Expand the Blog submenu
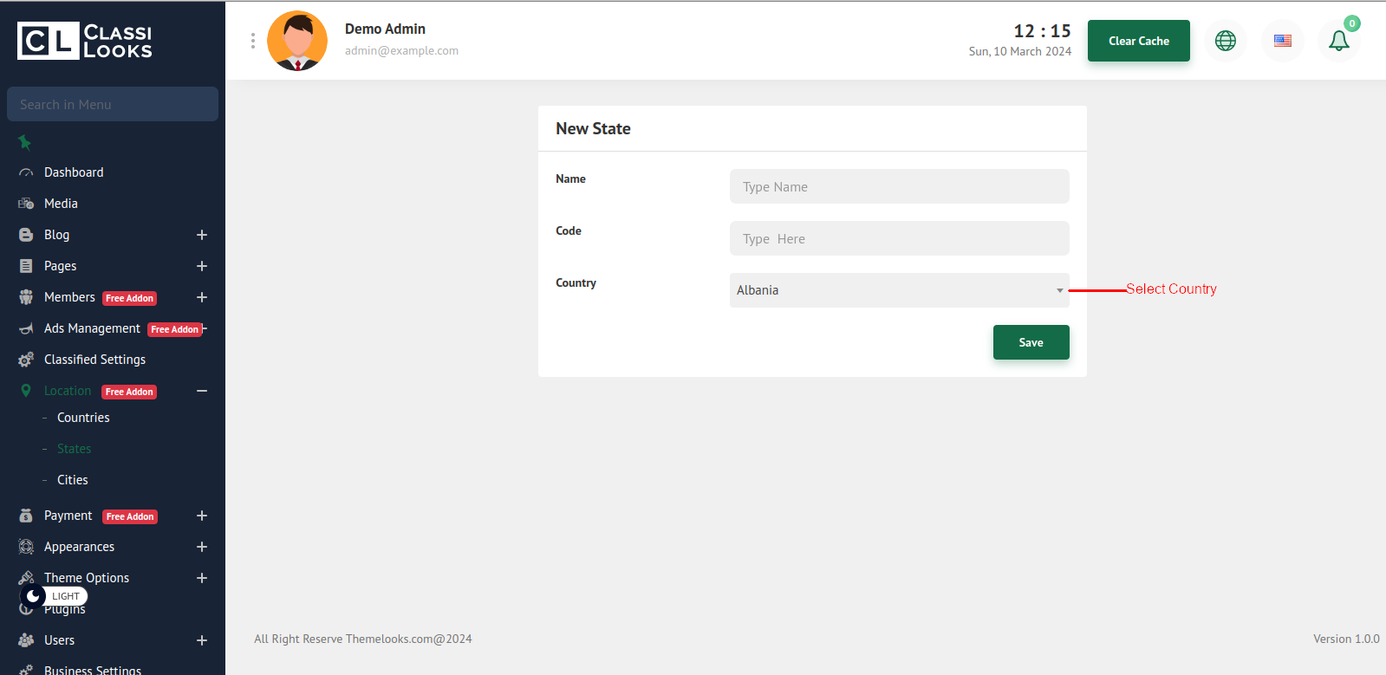Image resolution: width=1386 pixels, height=675 pixels. click(201, 235)
